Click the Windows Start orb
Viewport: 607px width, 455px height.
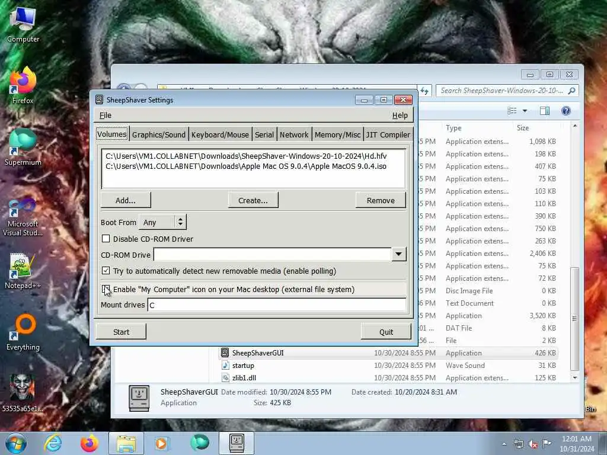tap(15, 443)
